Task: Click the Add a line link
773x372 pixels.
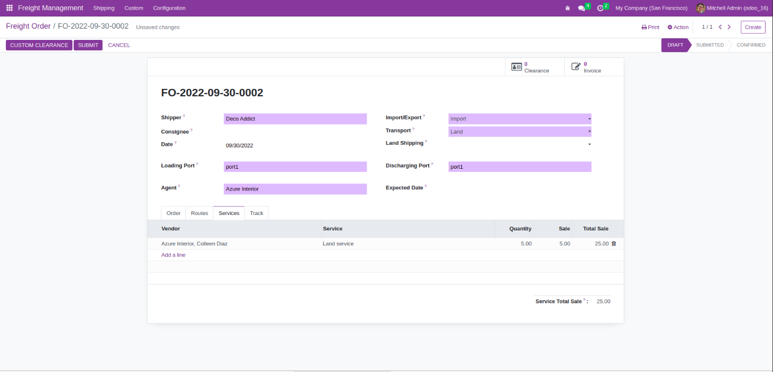Action: (x=173, y=255)
